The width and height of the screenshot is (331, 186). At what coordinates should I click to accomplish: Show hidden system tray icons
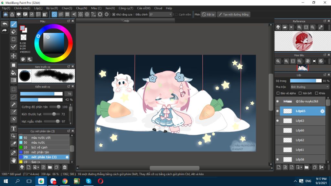[295, 181]
